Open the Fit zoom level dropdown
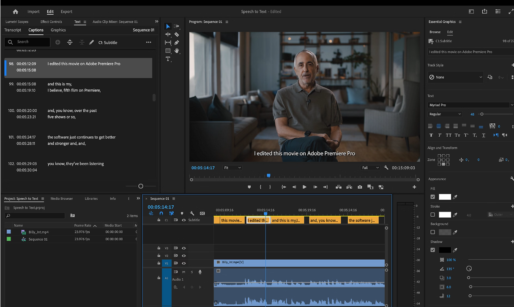Screen dimensions: 514x307 [232, 168]
